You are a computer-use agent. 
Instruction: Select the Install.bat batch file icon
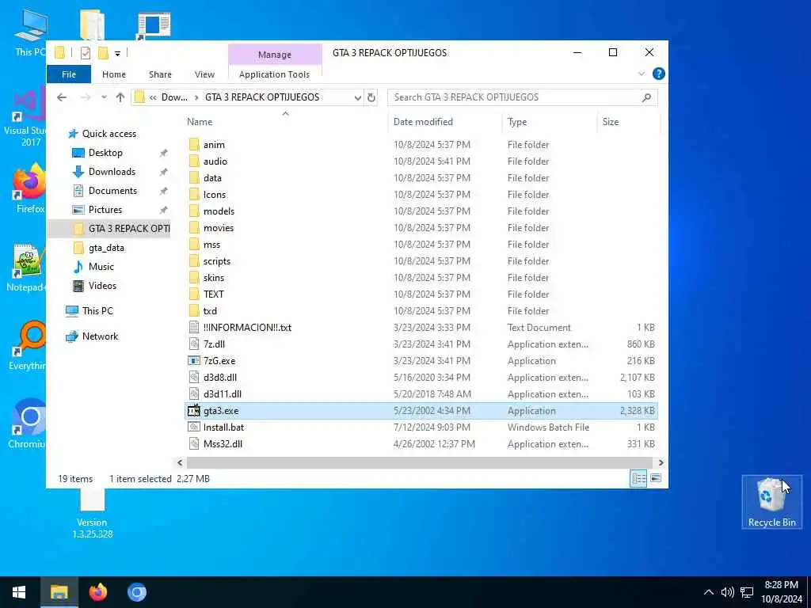tap(194, 427)
